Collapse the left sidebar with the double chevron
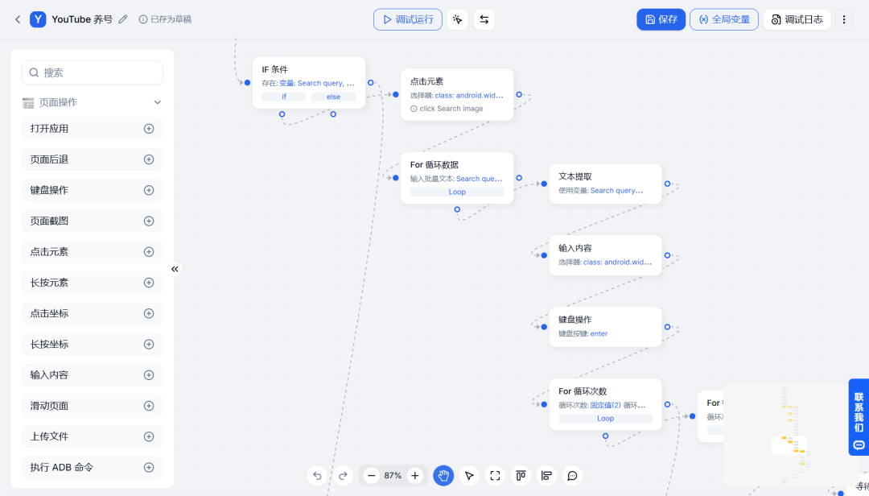869x496 pixels. tap(175, 269)
